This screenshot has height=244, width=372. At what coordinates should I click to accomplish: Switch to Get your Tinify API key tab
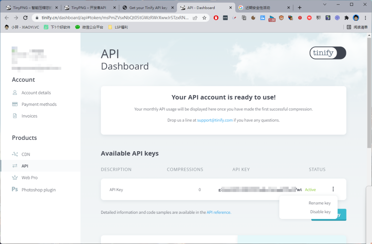(148, 8)
